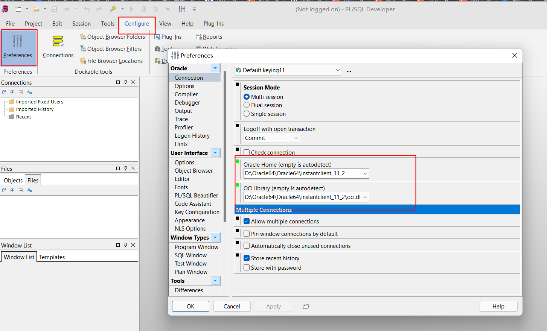Click the Apply button
This screenshot has height=331, width=547.
pyautogui.click(x=273, y=306)
